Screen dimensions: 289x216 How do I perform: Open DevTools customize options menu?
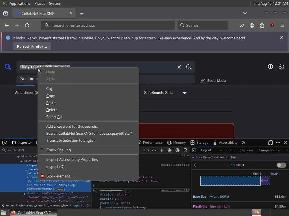(278, 143)
